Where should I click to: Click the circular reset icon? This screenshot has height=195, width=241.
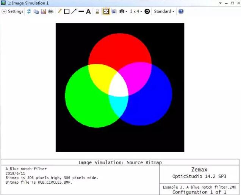tap(147, 11)
